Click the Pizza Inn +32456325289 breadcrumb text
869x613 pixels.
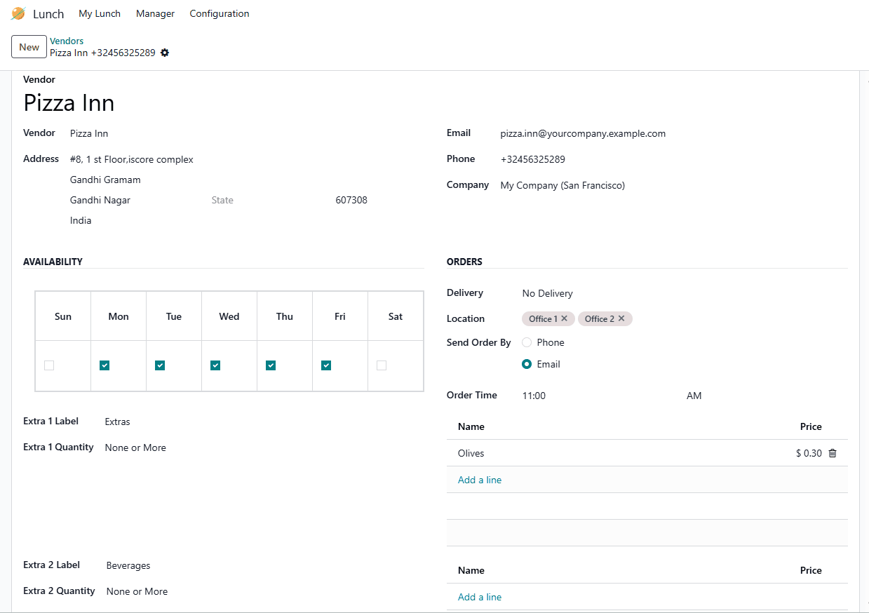[102, 53]
